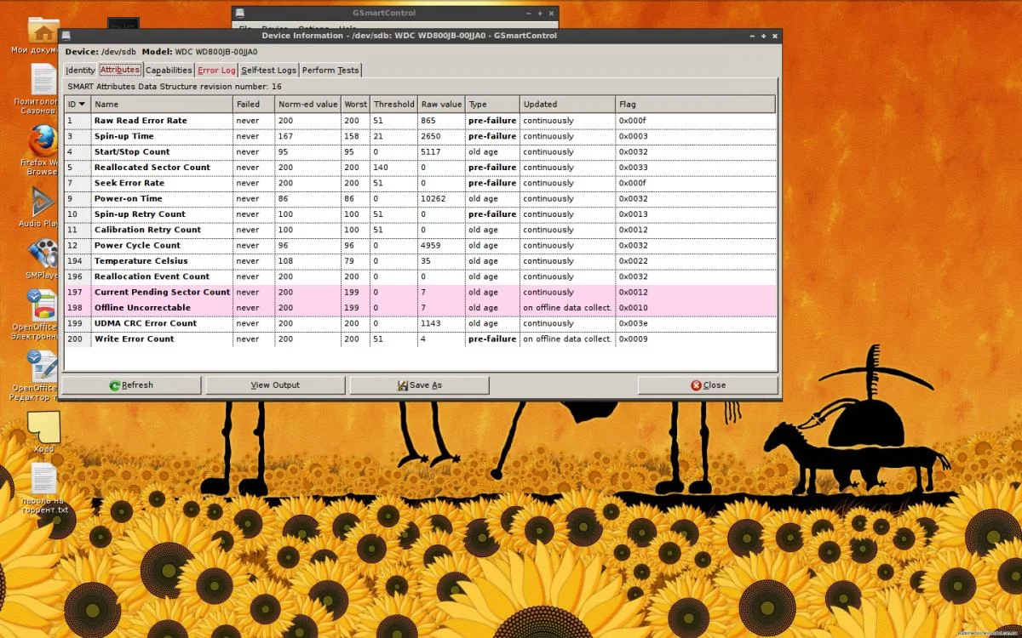
Task: Click the rear GSmartControl window menu icon
Action: [240, 14]
